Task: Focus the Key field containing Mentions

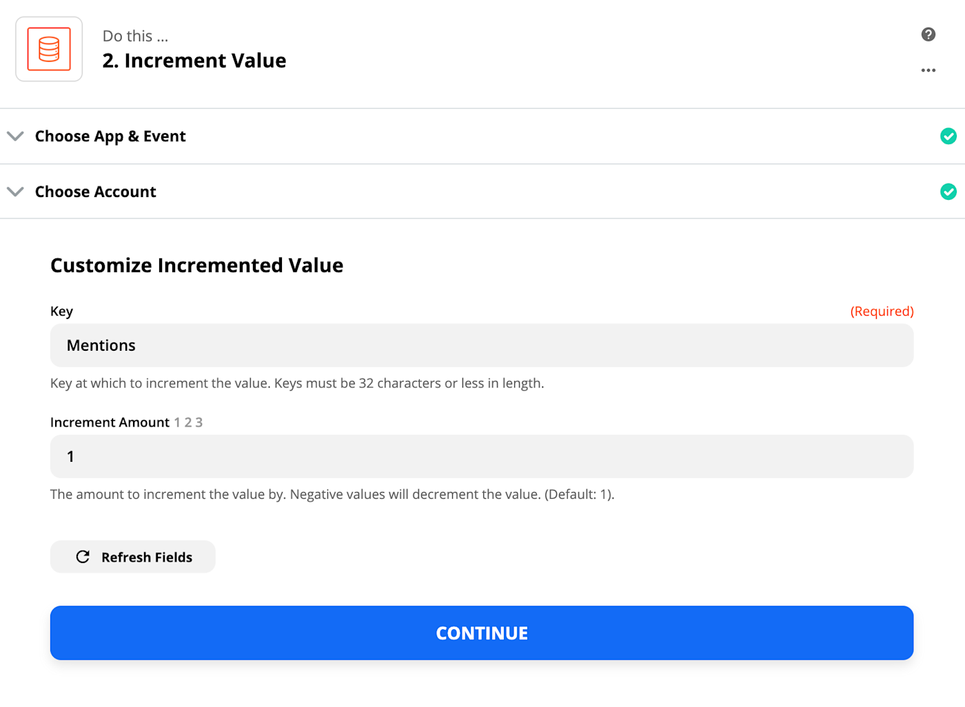Action: [482, 345]
